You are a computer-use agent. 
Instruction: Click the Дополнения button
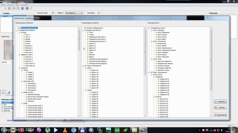pos(220,115)
